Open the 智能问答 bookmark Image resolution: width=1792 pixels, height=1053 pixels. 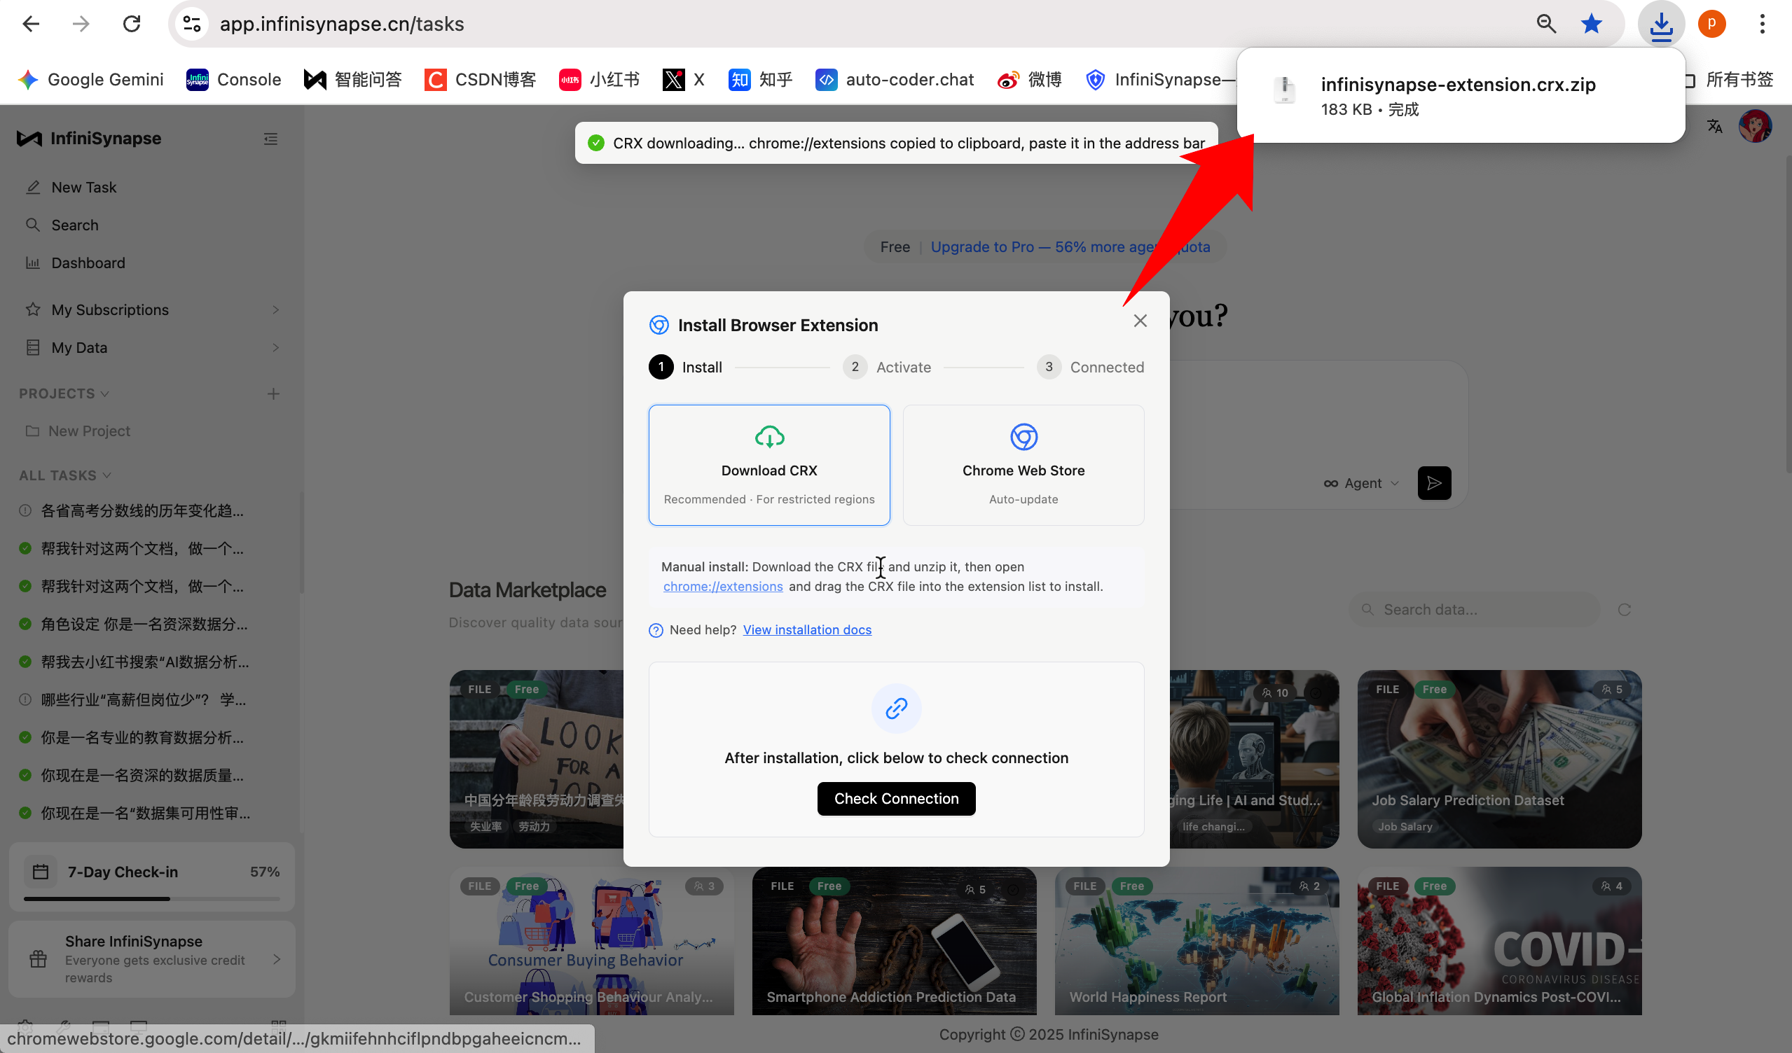pyautogui.click(x=352, y=80)
